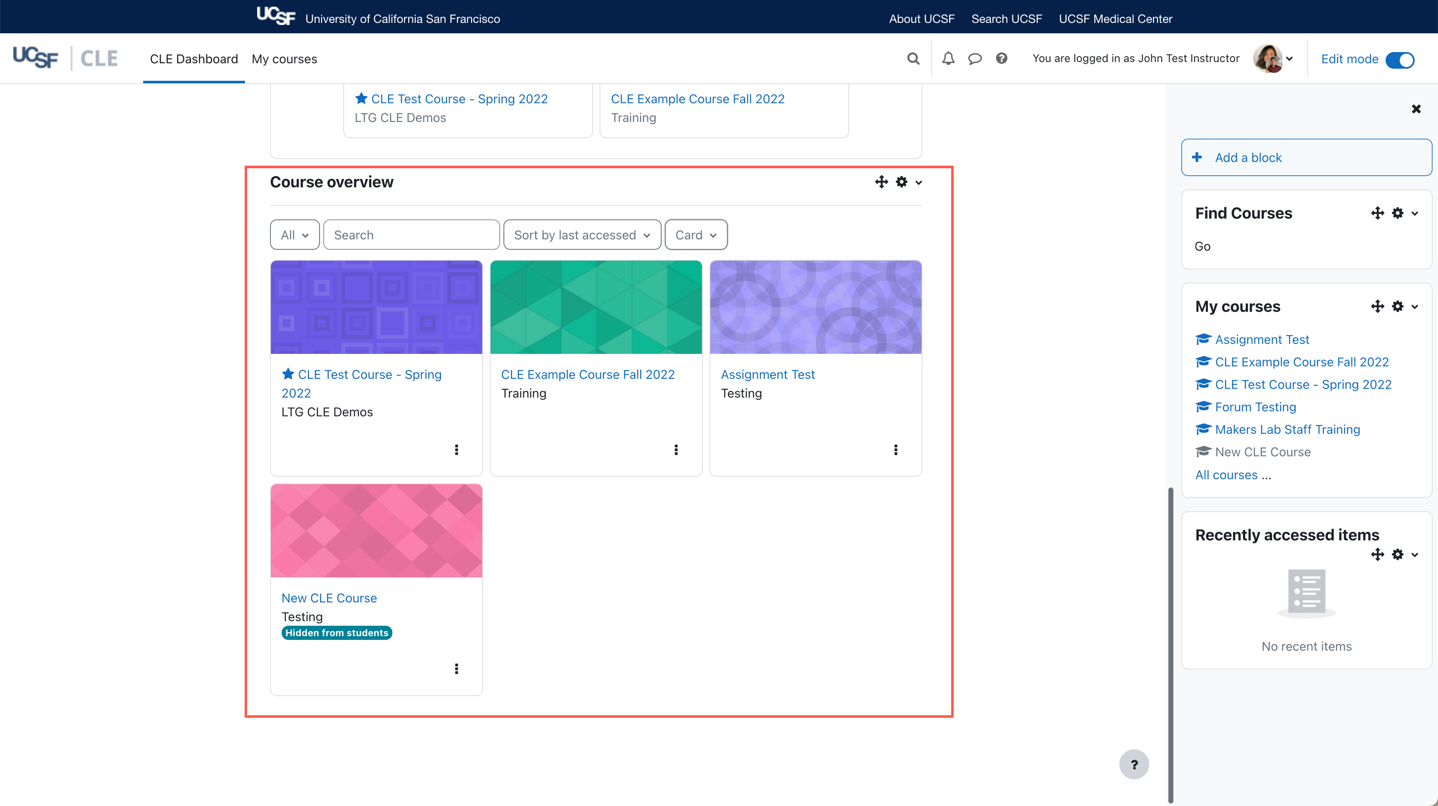
Task: Open Makers Lab Staff Training link
Action: point(1287,429)
